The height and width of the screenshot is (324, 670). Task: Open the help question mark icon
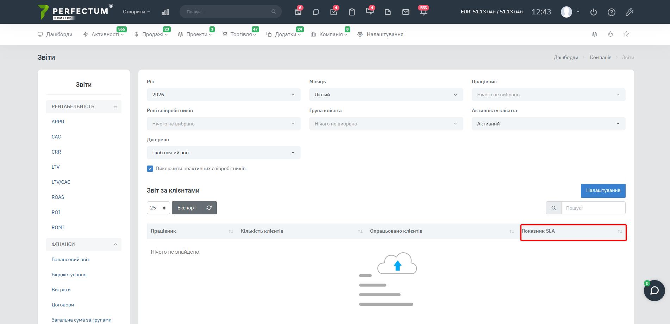[x=612, y=12]
